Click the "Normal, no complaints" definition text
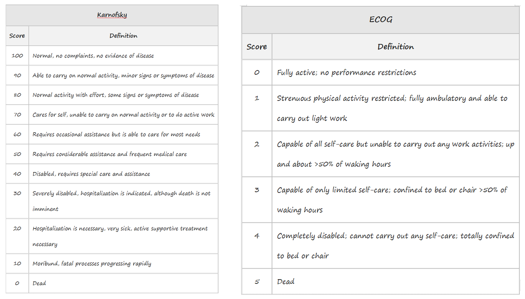525x299 pixels. [x=93, y=56]
